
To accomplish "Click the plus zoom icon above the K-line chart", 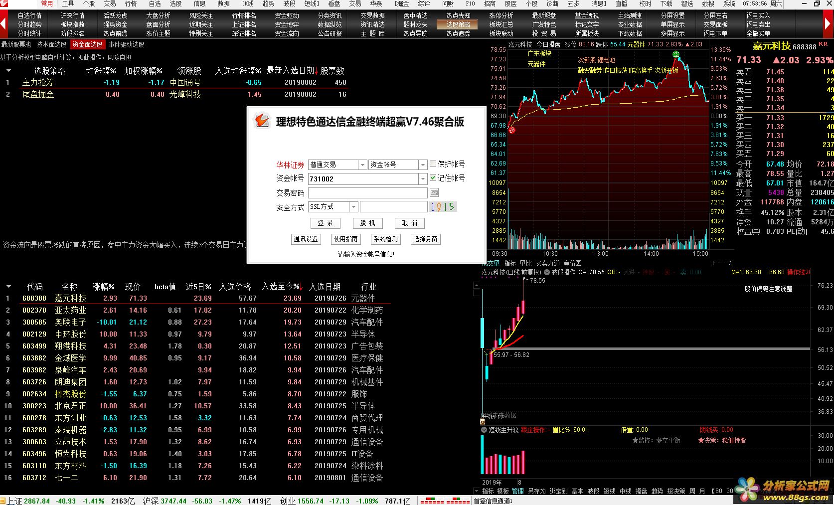I will tap(713, 263).
